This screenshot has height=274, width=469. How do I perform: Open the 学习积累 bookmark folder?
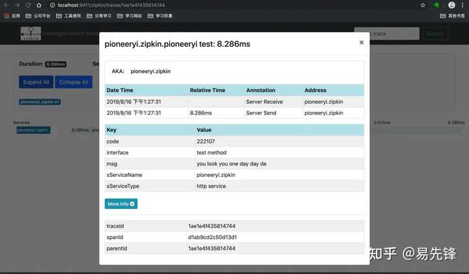[x=160, y=16]
